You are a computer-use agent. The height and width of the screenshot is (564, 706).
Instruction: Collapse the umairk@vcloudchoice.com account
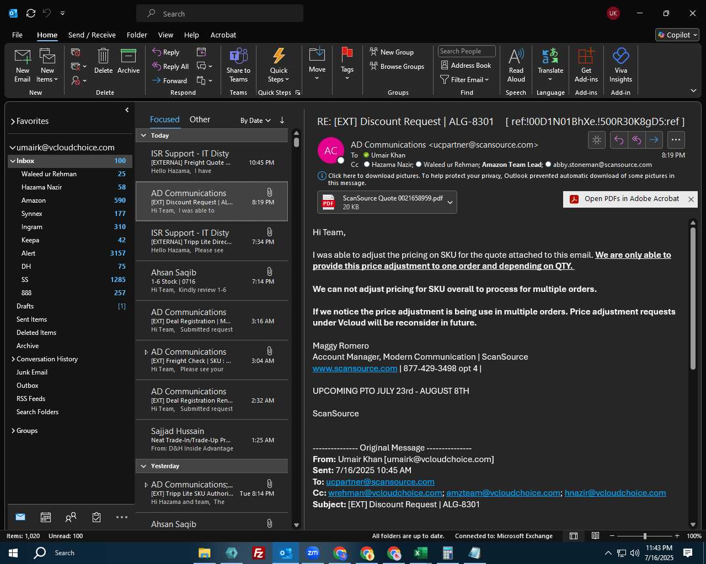pos(13,148)
